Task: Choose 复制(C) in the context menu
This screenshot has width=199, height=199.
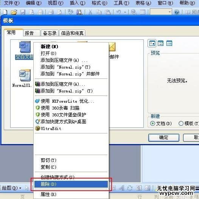Action: point(71,167)
